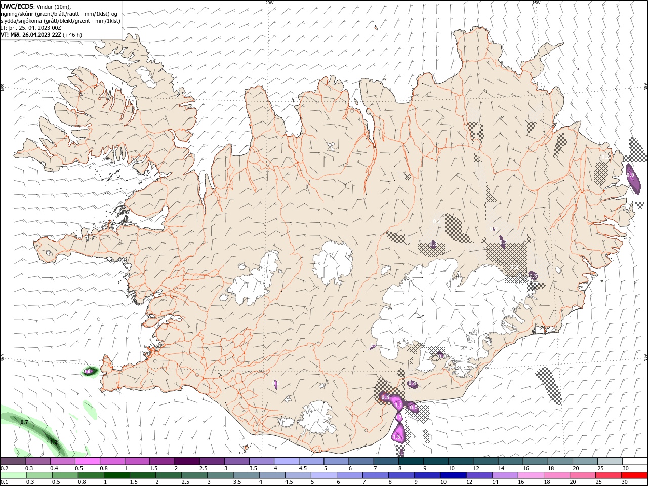648x486 pixels.
Task: Pick the bright red swatch after 30, bottom legend
Action: [x=634, y=475]
